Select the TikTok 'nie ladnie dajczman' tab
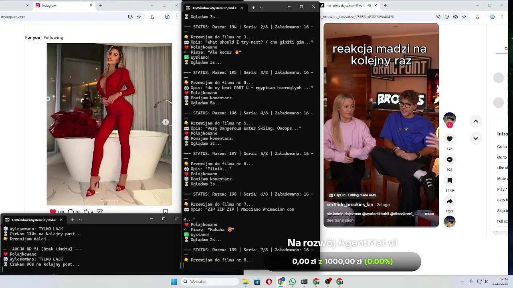This screenshot has width=513, height=288. tap(349, 6)
